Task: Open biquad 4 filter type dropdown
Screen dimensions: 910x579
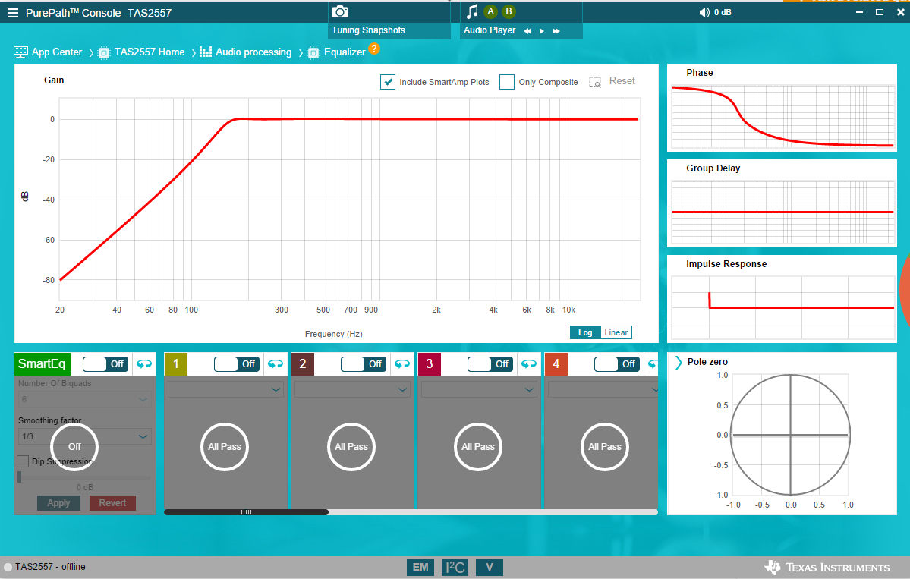Action: click(x=603, y=389)
